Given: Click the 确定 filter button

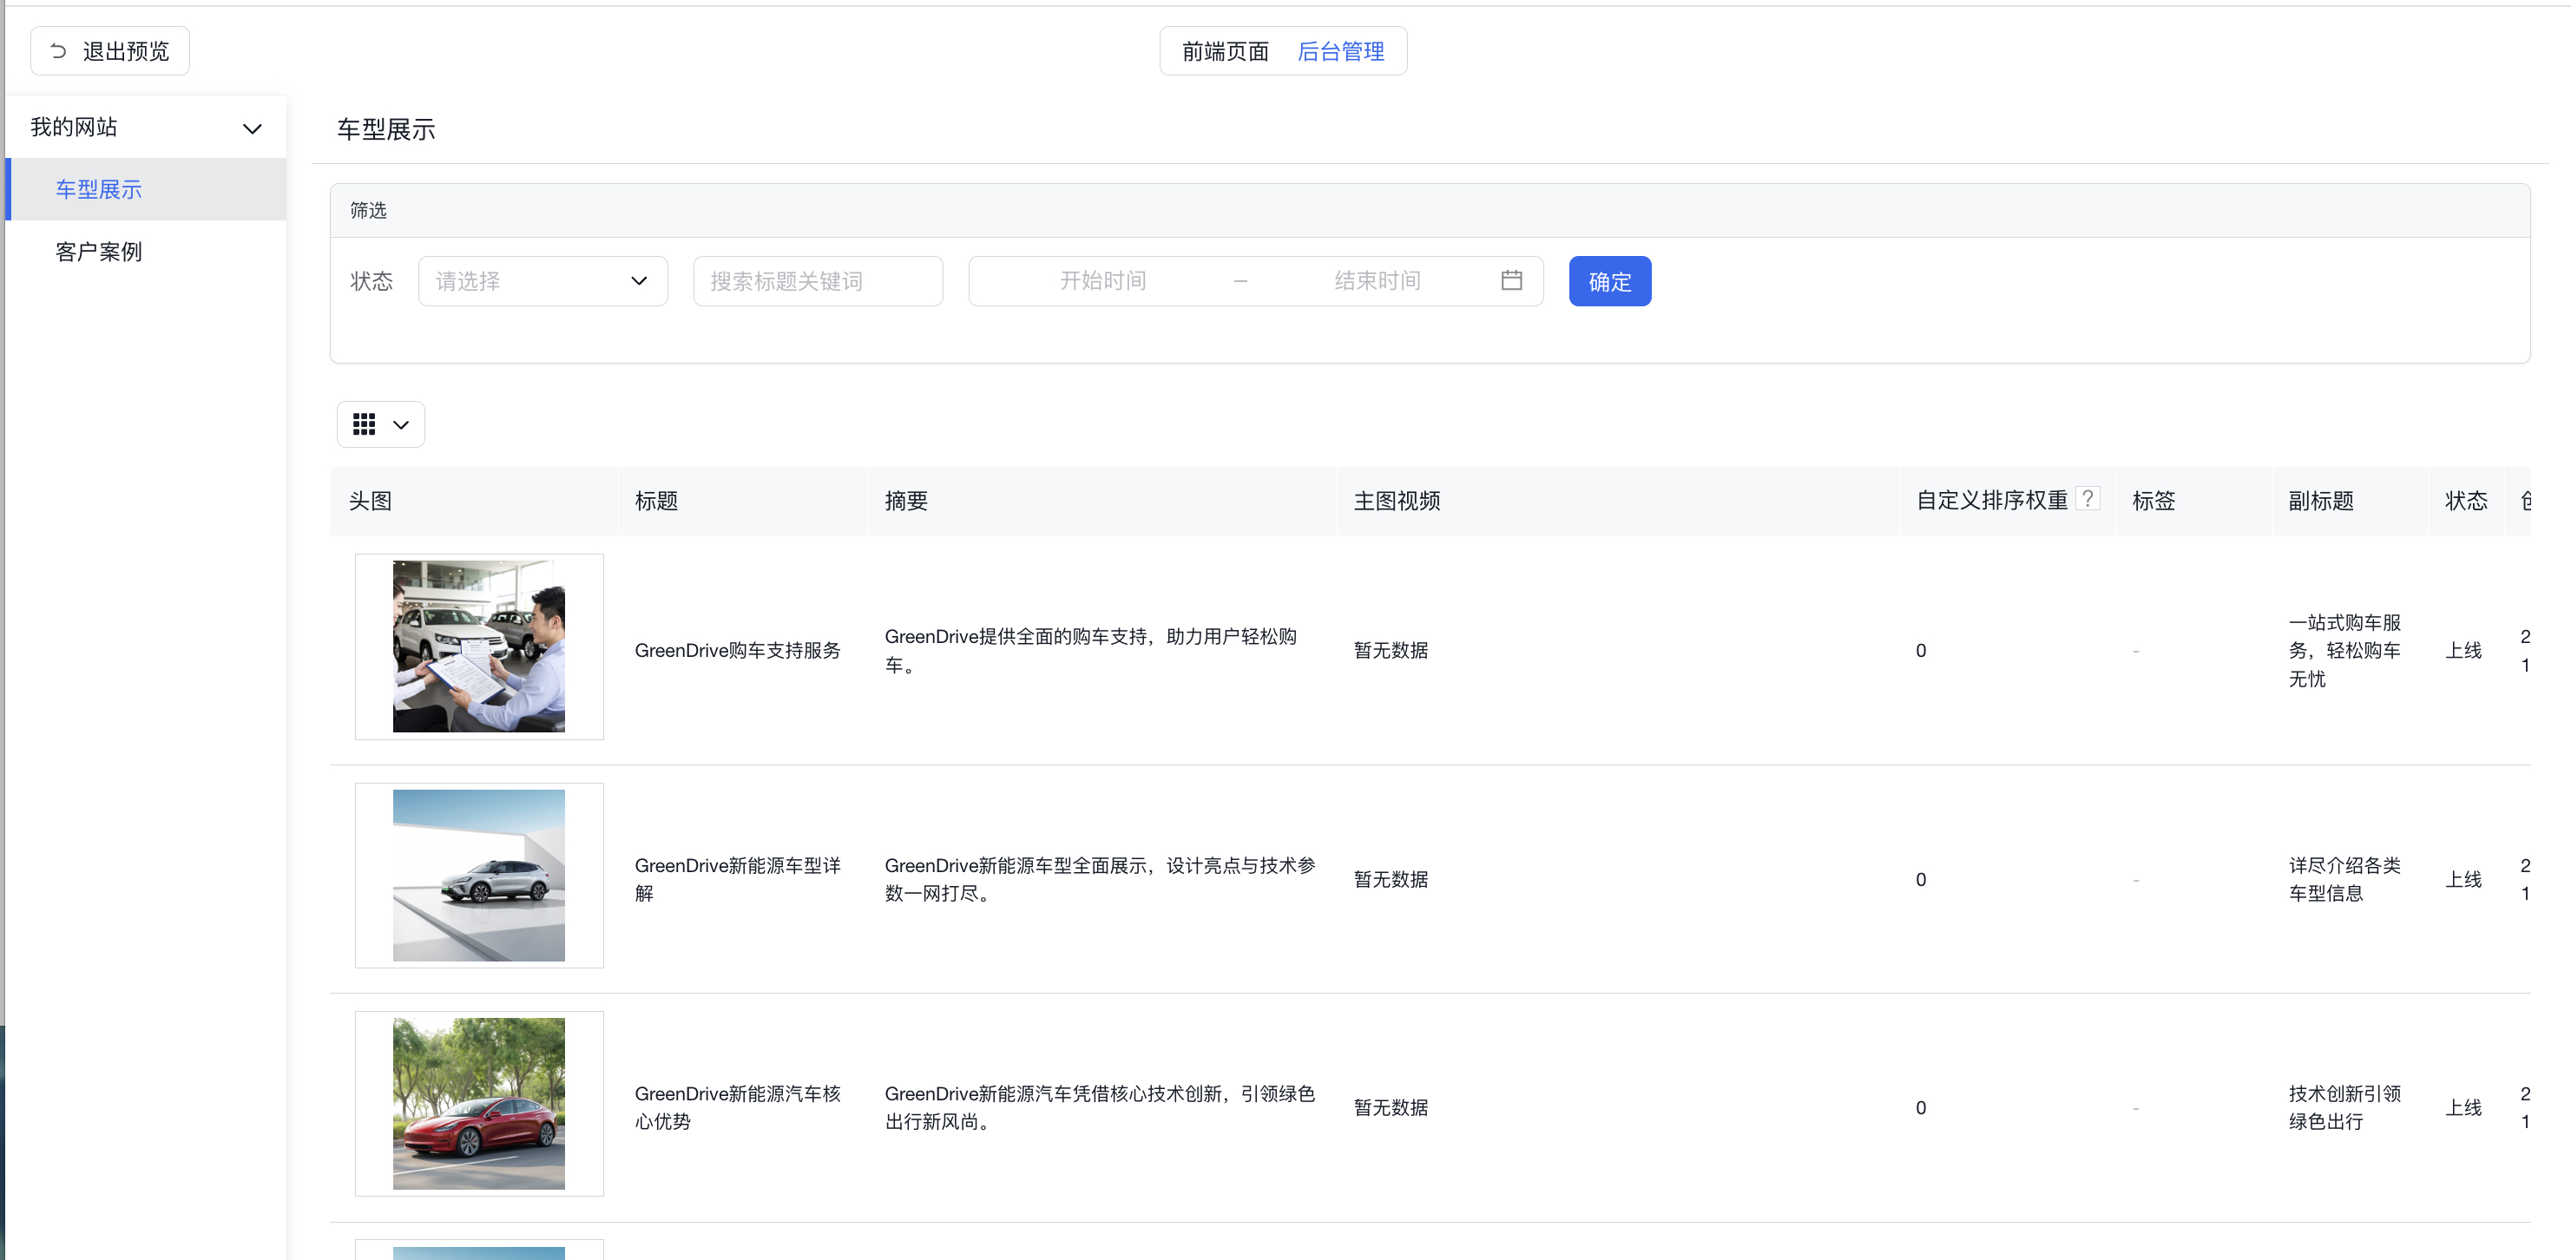Looking at the screenshot, I should point(1609,281).
